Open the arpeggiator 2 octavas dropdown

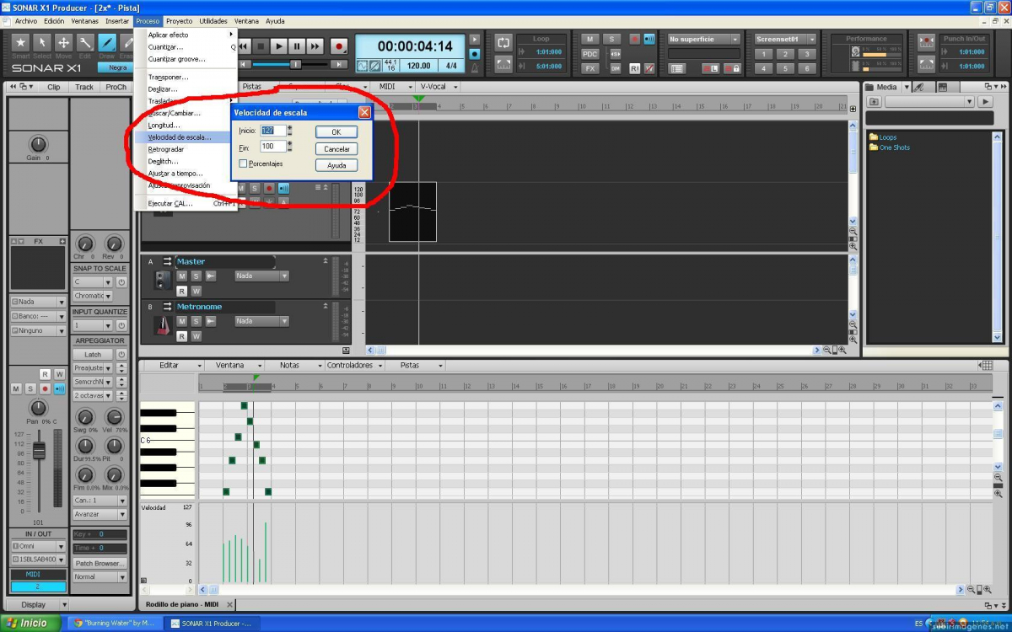click(x=93, y=395)
